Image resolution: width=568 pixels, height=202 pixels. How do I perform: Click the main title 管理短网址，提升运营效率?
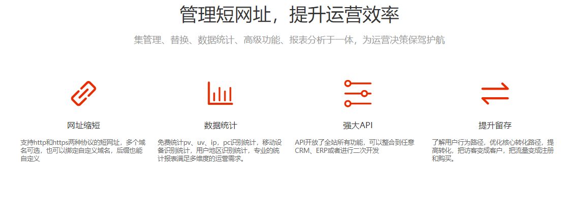pos(289,15)
